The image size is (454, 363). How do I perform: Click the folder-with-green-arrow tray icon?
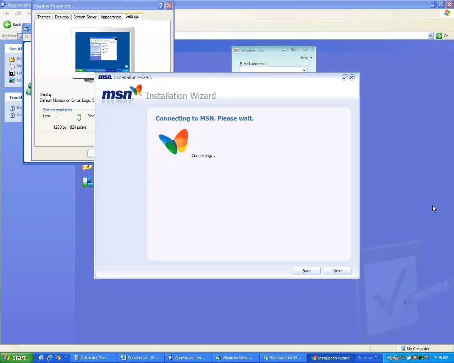pos(409,358)
